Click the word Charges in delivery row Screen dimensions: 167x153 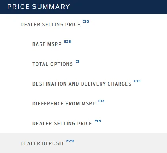(x=120, y=84)
